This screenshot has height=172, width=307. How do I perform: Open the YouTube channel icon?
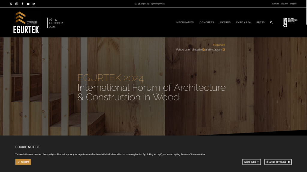click(28, 4)
